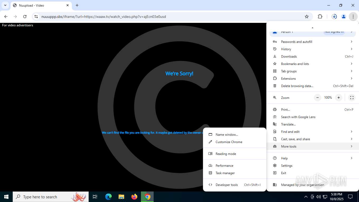Increase zoom with the plus button
The image size is (359, 202).
(339, 98)
